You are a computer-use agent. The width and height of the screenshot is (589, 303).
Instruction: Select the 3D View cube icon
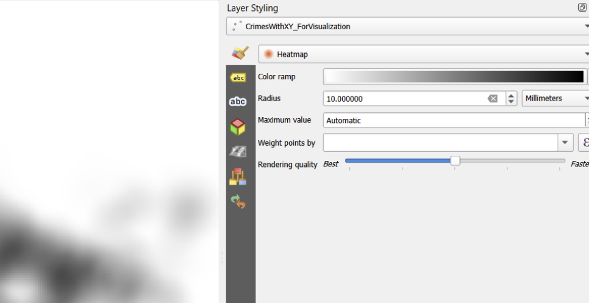tap(238, 127)
